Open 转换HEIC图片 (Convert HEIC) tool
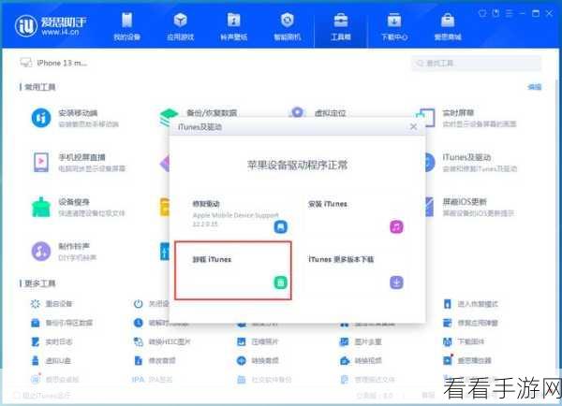Image resolution: width=562 pixels, height=406 pixels. point(162,341)
